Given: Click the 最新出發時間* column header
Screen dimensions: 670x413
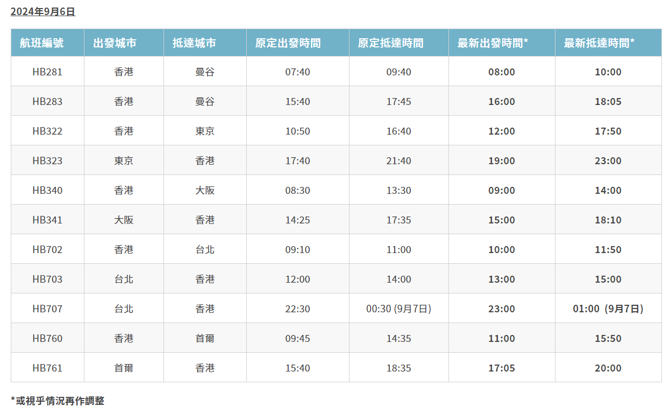Looking at the screenshot, I should click(x=501, y=43).
